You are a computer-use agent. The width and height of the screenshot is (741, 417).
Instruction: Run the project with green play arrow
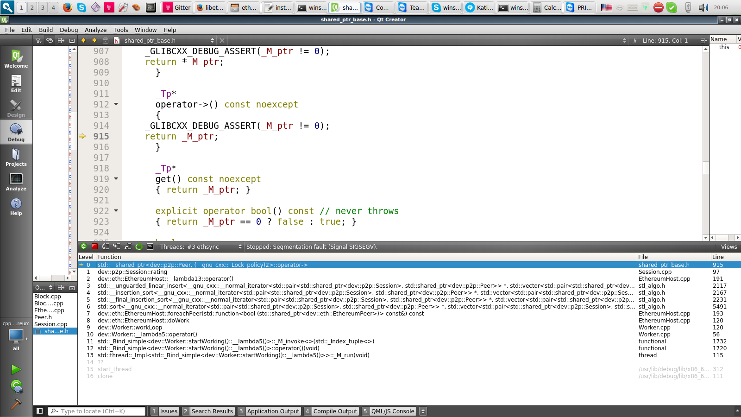[16, 369]
